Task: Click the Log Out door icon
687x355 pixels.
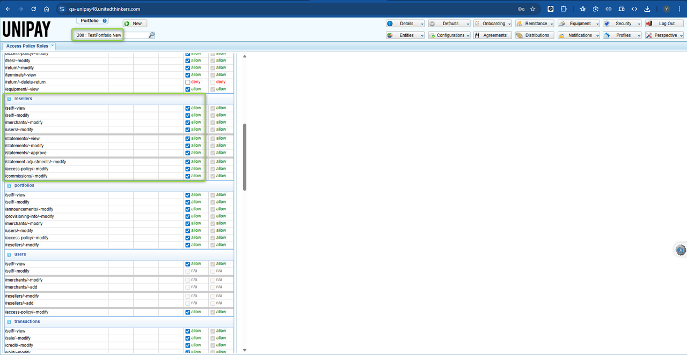Action: (649, 24)
